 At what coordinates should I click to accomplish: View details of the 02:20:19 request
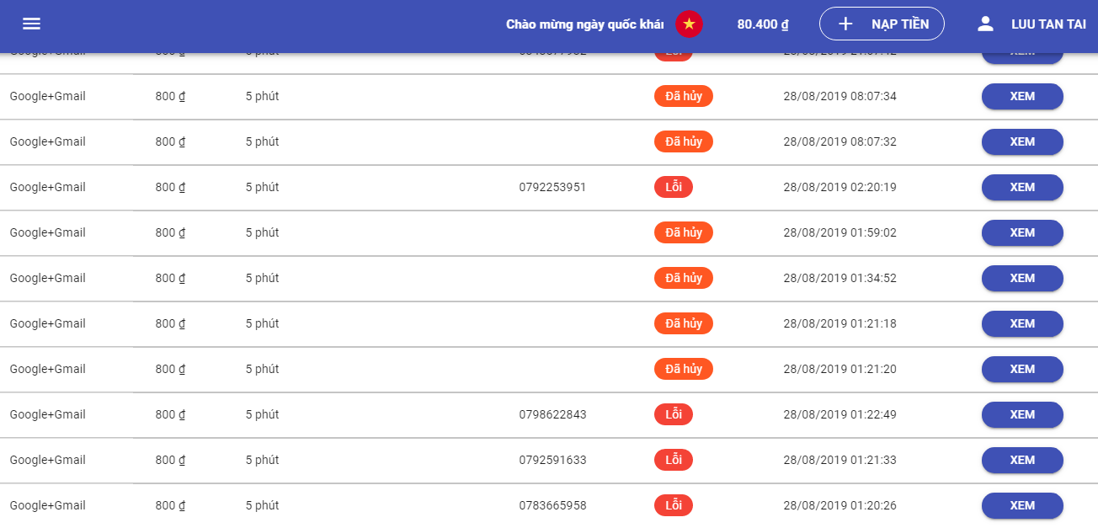coord(1021,187)
